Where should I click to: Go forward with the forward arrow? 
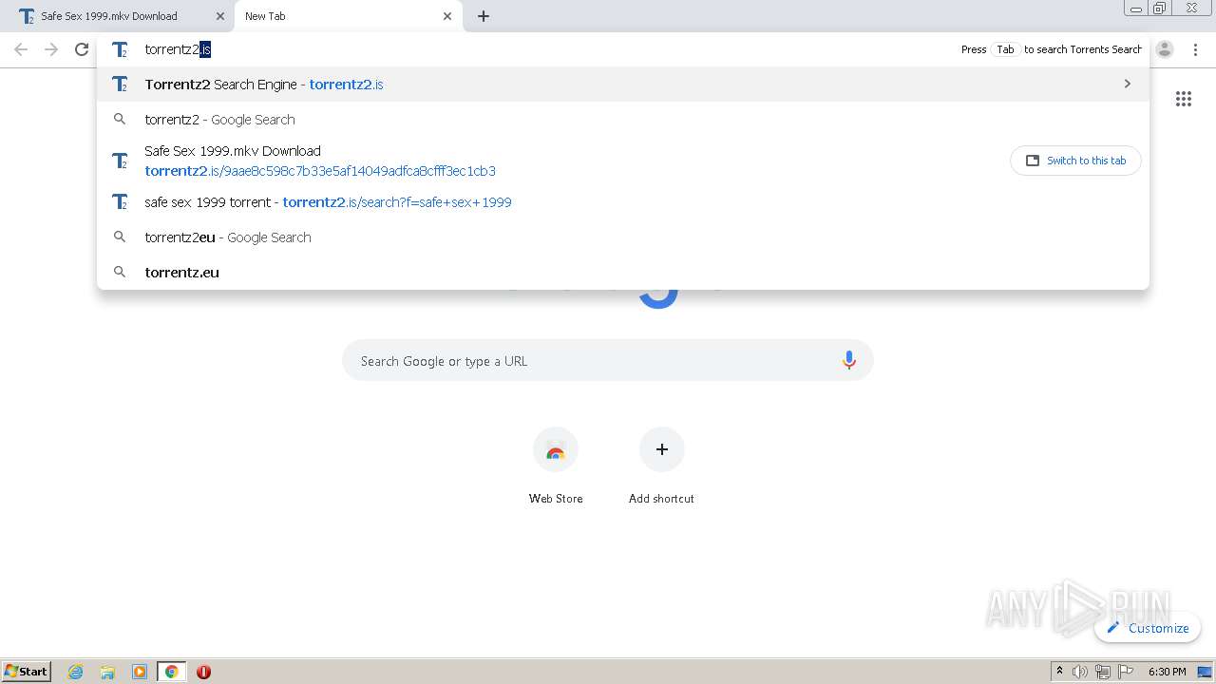pyautogui.click(x=51, y=49)
